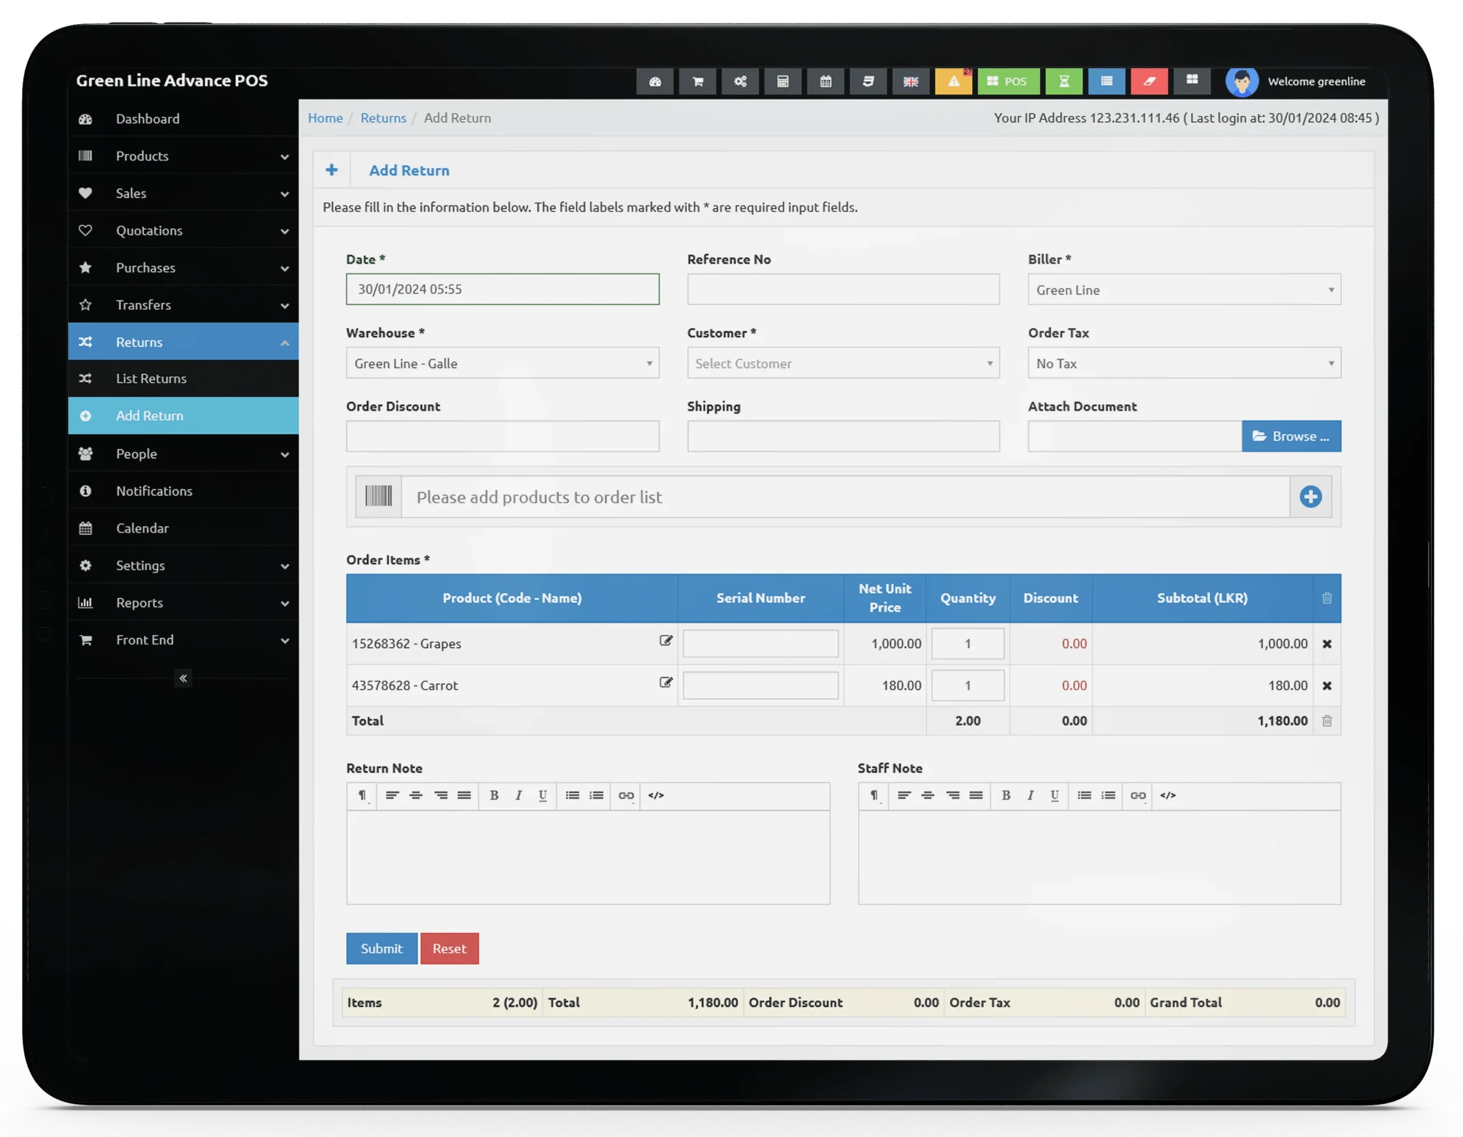Remove the Carrot row with the X icon

pyautogui.click(x=1326, y=685)
